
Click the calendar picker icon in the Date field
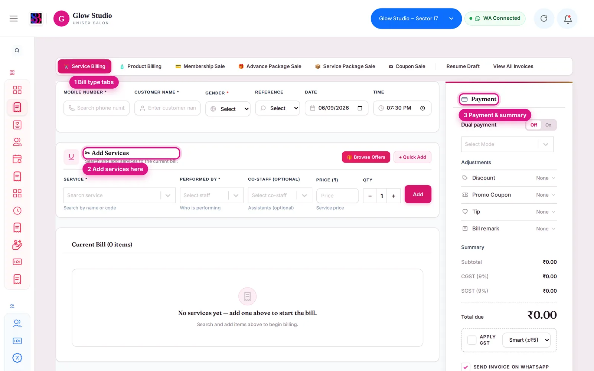tap(360, 108)
